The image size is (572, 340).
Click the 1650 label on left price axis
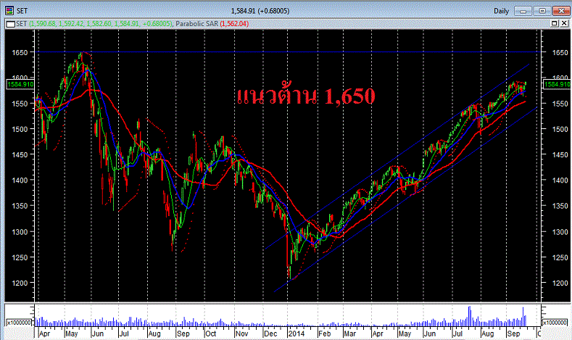(x=20, y=52)
